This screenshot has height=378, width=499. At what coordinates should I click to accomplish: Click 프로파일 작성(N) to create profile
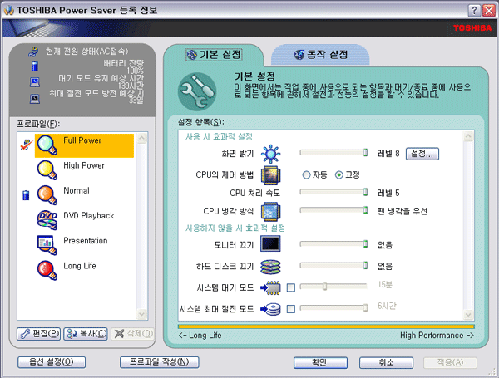tap(160, 362)
